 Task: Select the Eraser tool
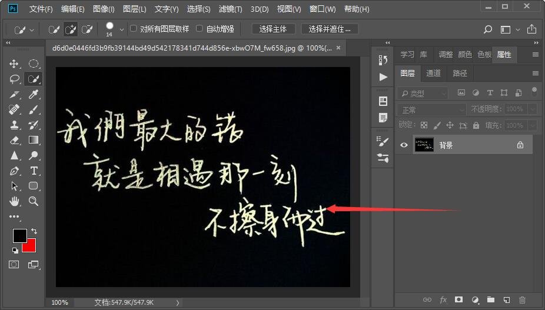coord(14,140)
